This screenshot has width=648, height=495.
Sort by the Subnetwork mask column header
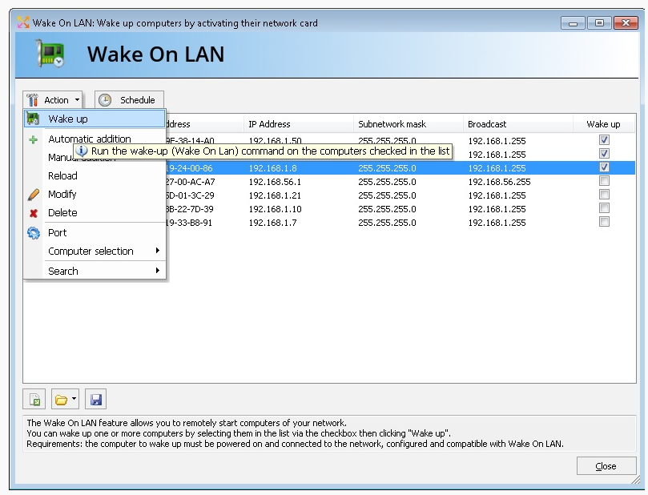(x=409, y=124)
